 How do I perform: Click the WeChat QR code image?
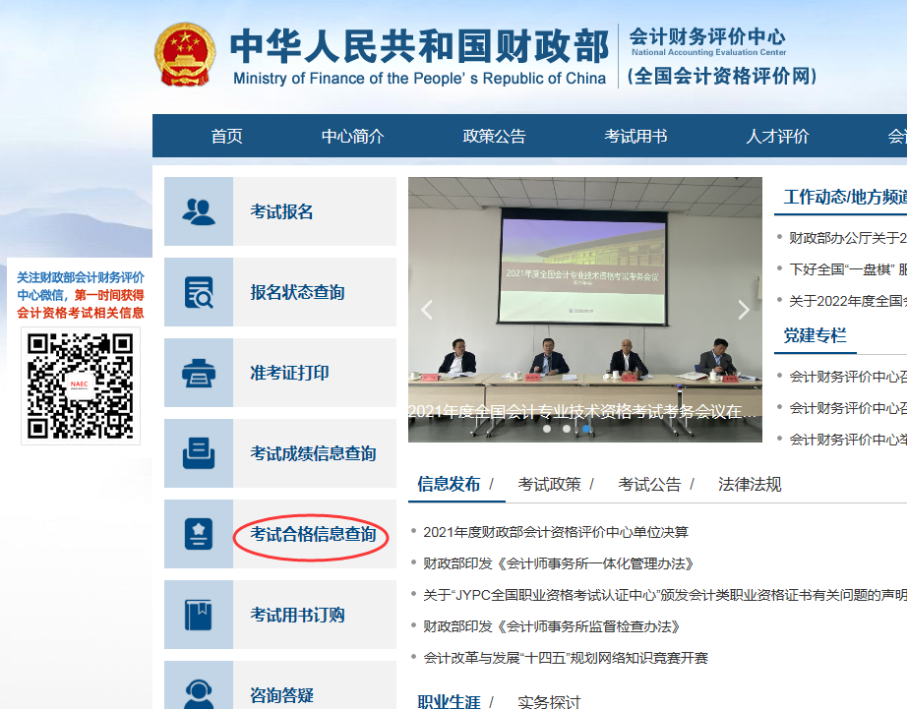(80, 385)
